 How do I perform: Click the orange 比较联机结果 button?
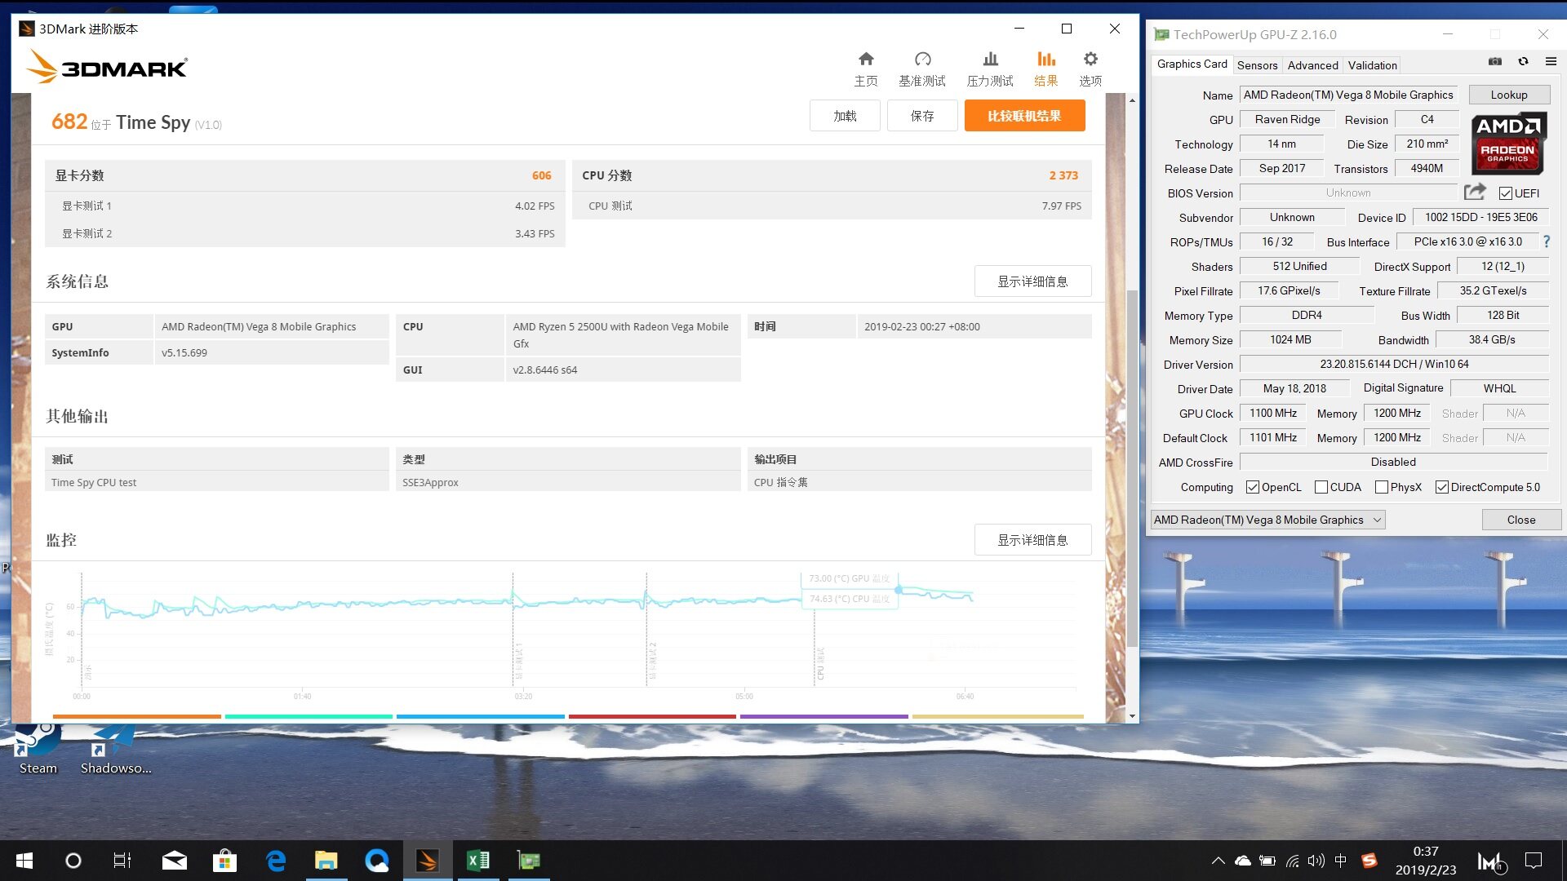coord(1024,116)
